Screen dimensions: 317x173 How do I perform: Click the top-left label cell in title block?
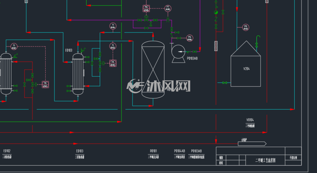coord(221,158)
